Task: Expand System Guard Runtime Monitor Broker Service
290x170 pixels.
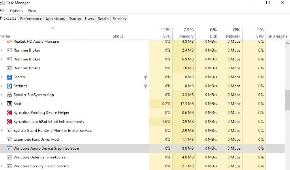Action: [x=2, y=131]
